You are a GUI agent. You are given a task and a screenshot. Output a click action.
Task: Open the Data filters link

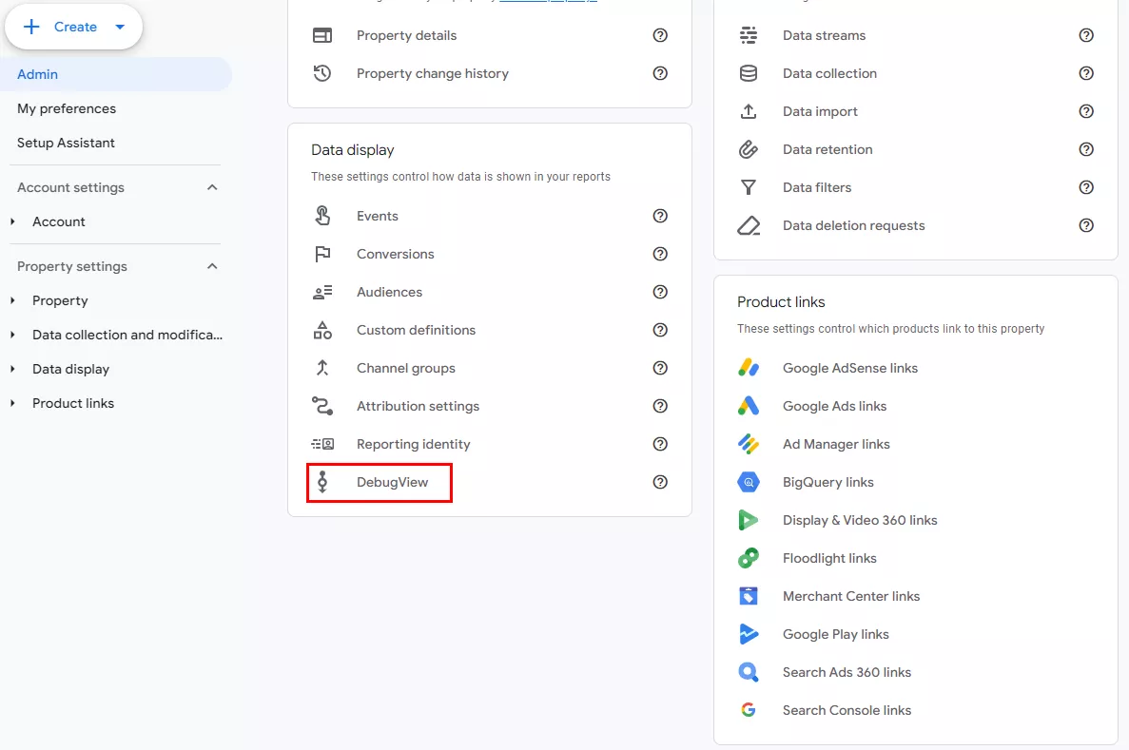tap(816, 188)
